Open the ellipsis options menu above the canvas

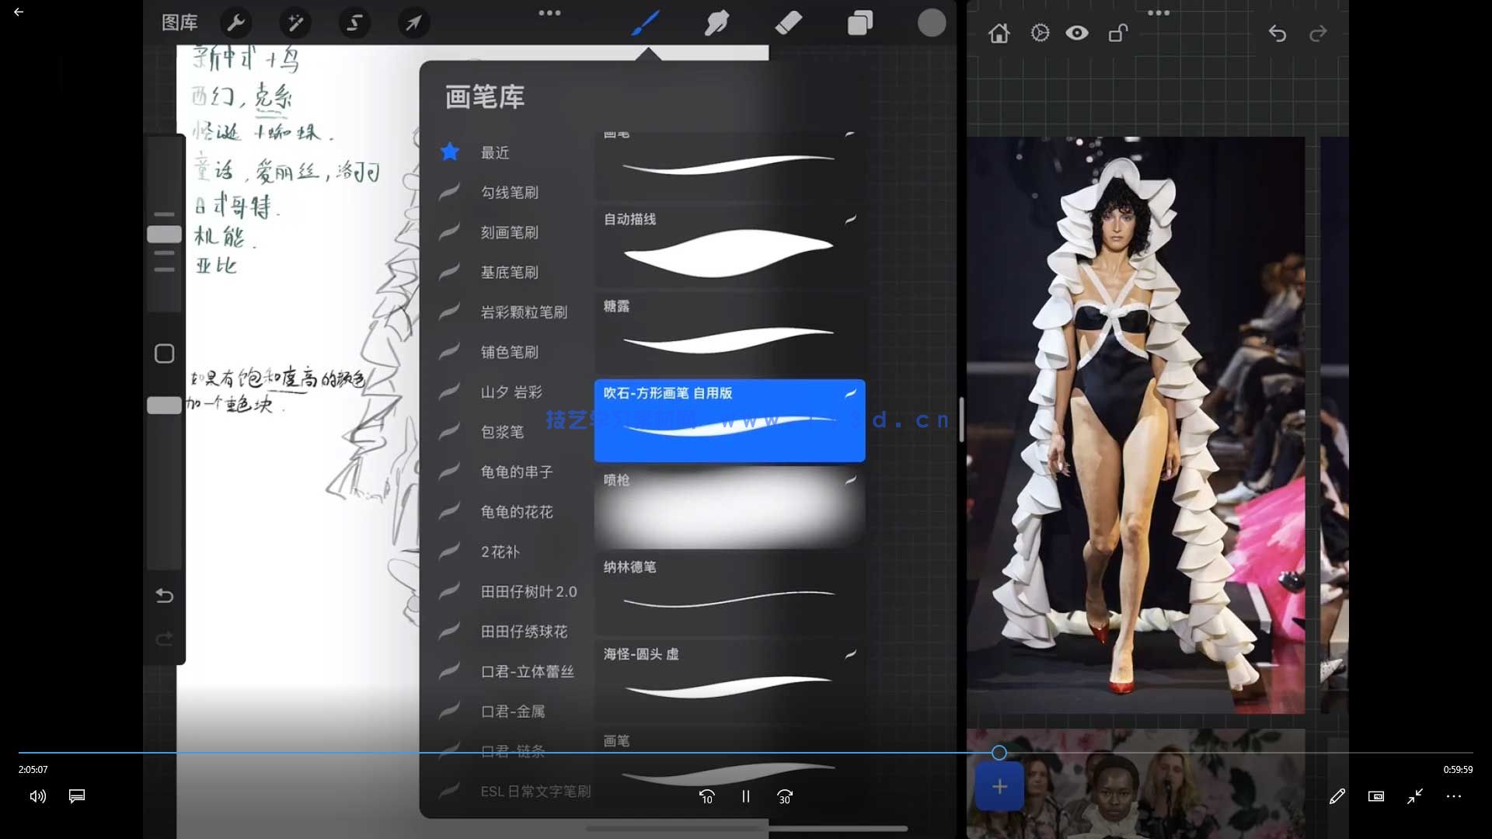tap(551, 12)
